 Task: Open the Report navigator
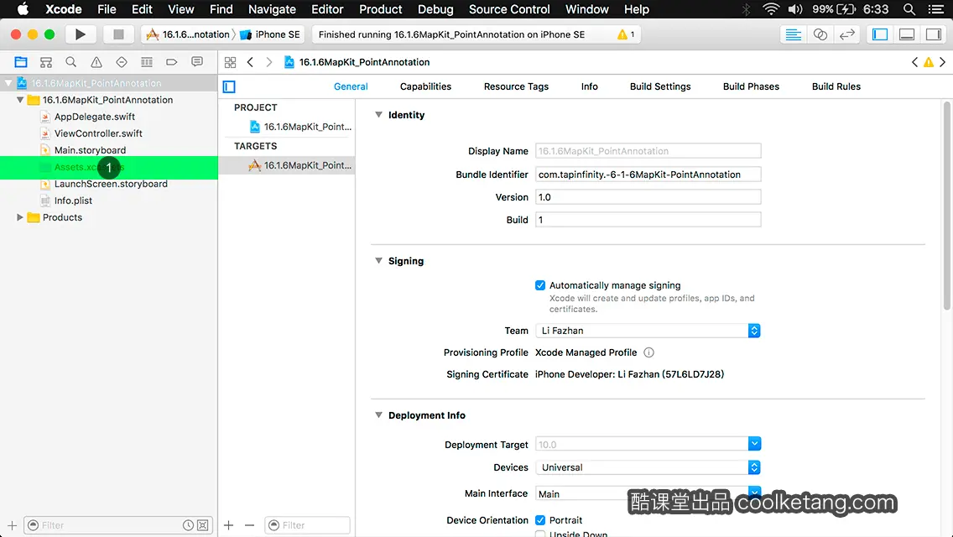[197, 62]
